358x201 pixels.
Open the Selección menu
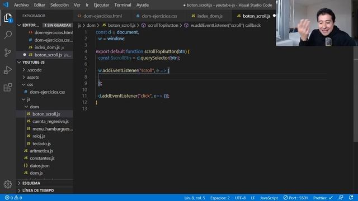click(x=59, y=5)
